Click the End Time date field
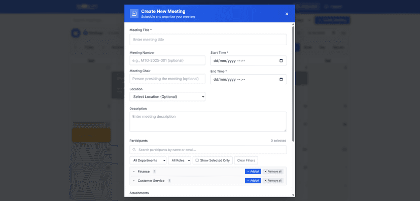 click(x=249, y=79)
